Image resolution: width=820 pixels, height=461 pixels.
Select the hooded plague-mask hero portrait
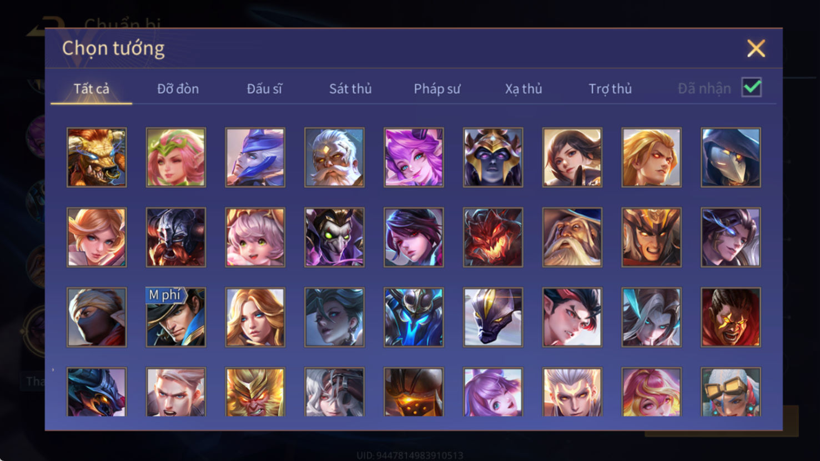[x=731, y=157]
